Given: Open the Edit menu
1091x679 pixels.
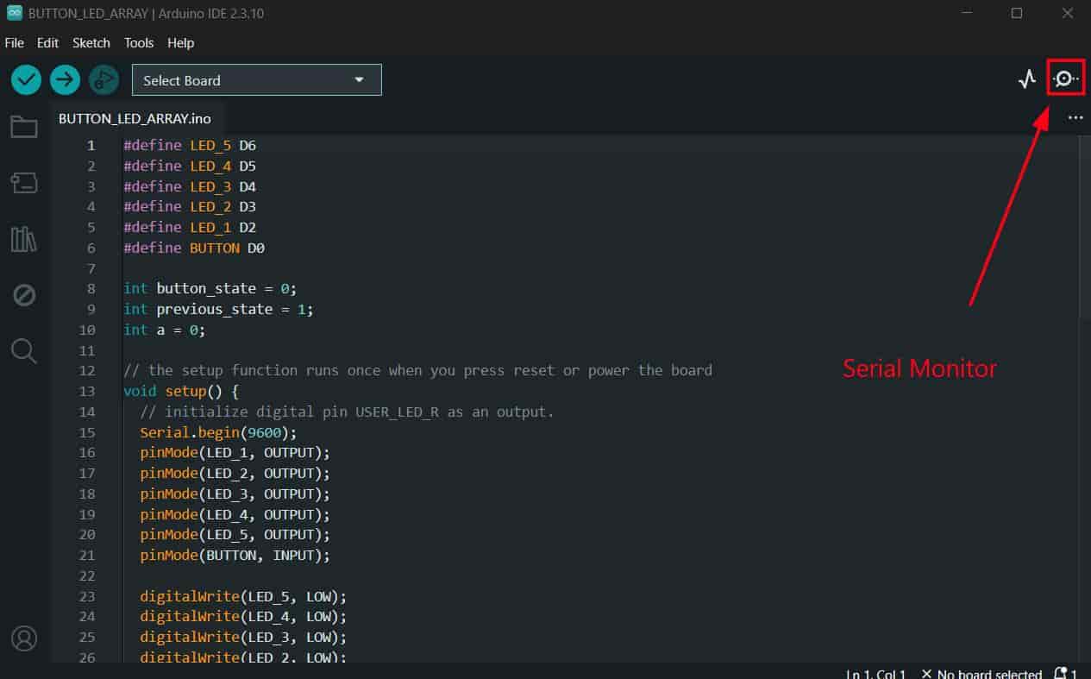Looking at the screenshot, I should (x=47, y=42).
